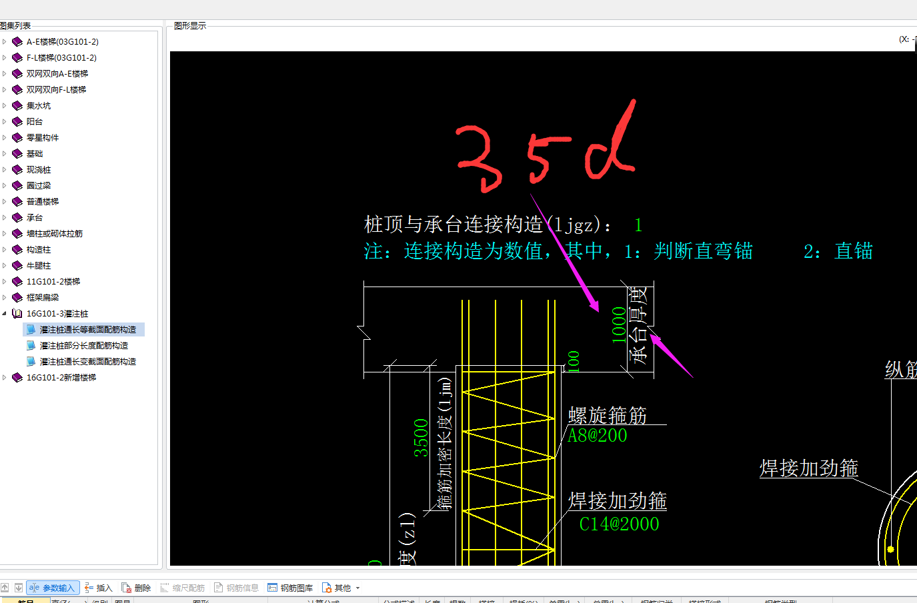Click the book icon beside 16G101-2新增楼梯
Image resolution: width=917 pixels, height=603 pixels.
coord(17,377)
